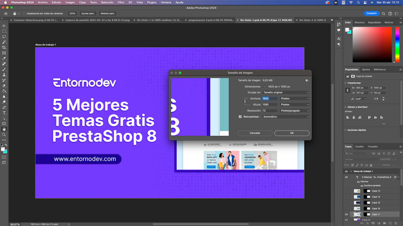403x226 pixels.
Task: Open the Anchura units dropdown
Action: [x=294, y=98]
